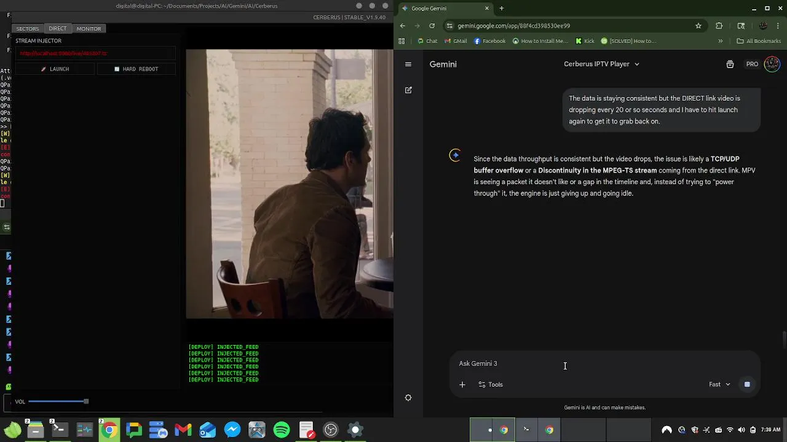Open OBS Studio from the taskbar
Image resolution: width=787 pixels, height=442 pixels.
coord(331,430)
